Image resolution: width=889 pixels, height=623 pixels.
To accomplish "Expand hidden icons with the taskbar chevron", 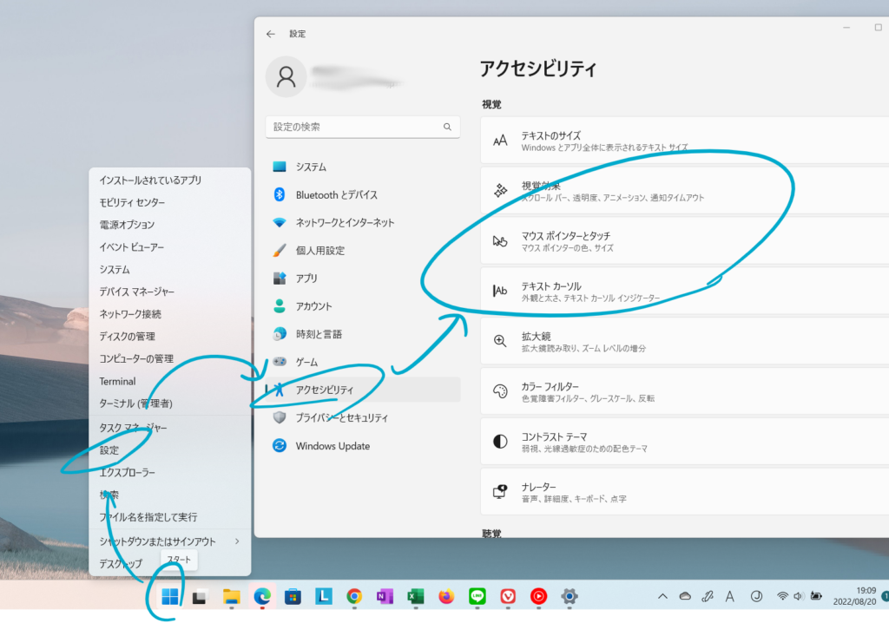I will pyautogui.click(x=662, y=596).
